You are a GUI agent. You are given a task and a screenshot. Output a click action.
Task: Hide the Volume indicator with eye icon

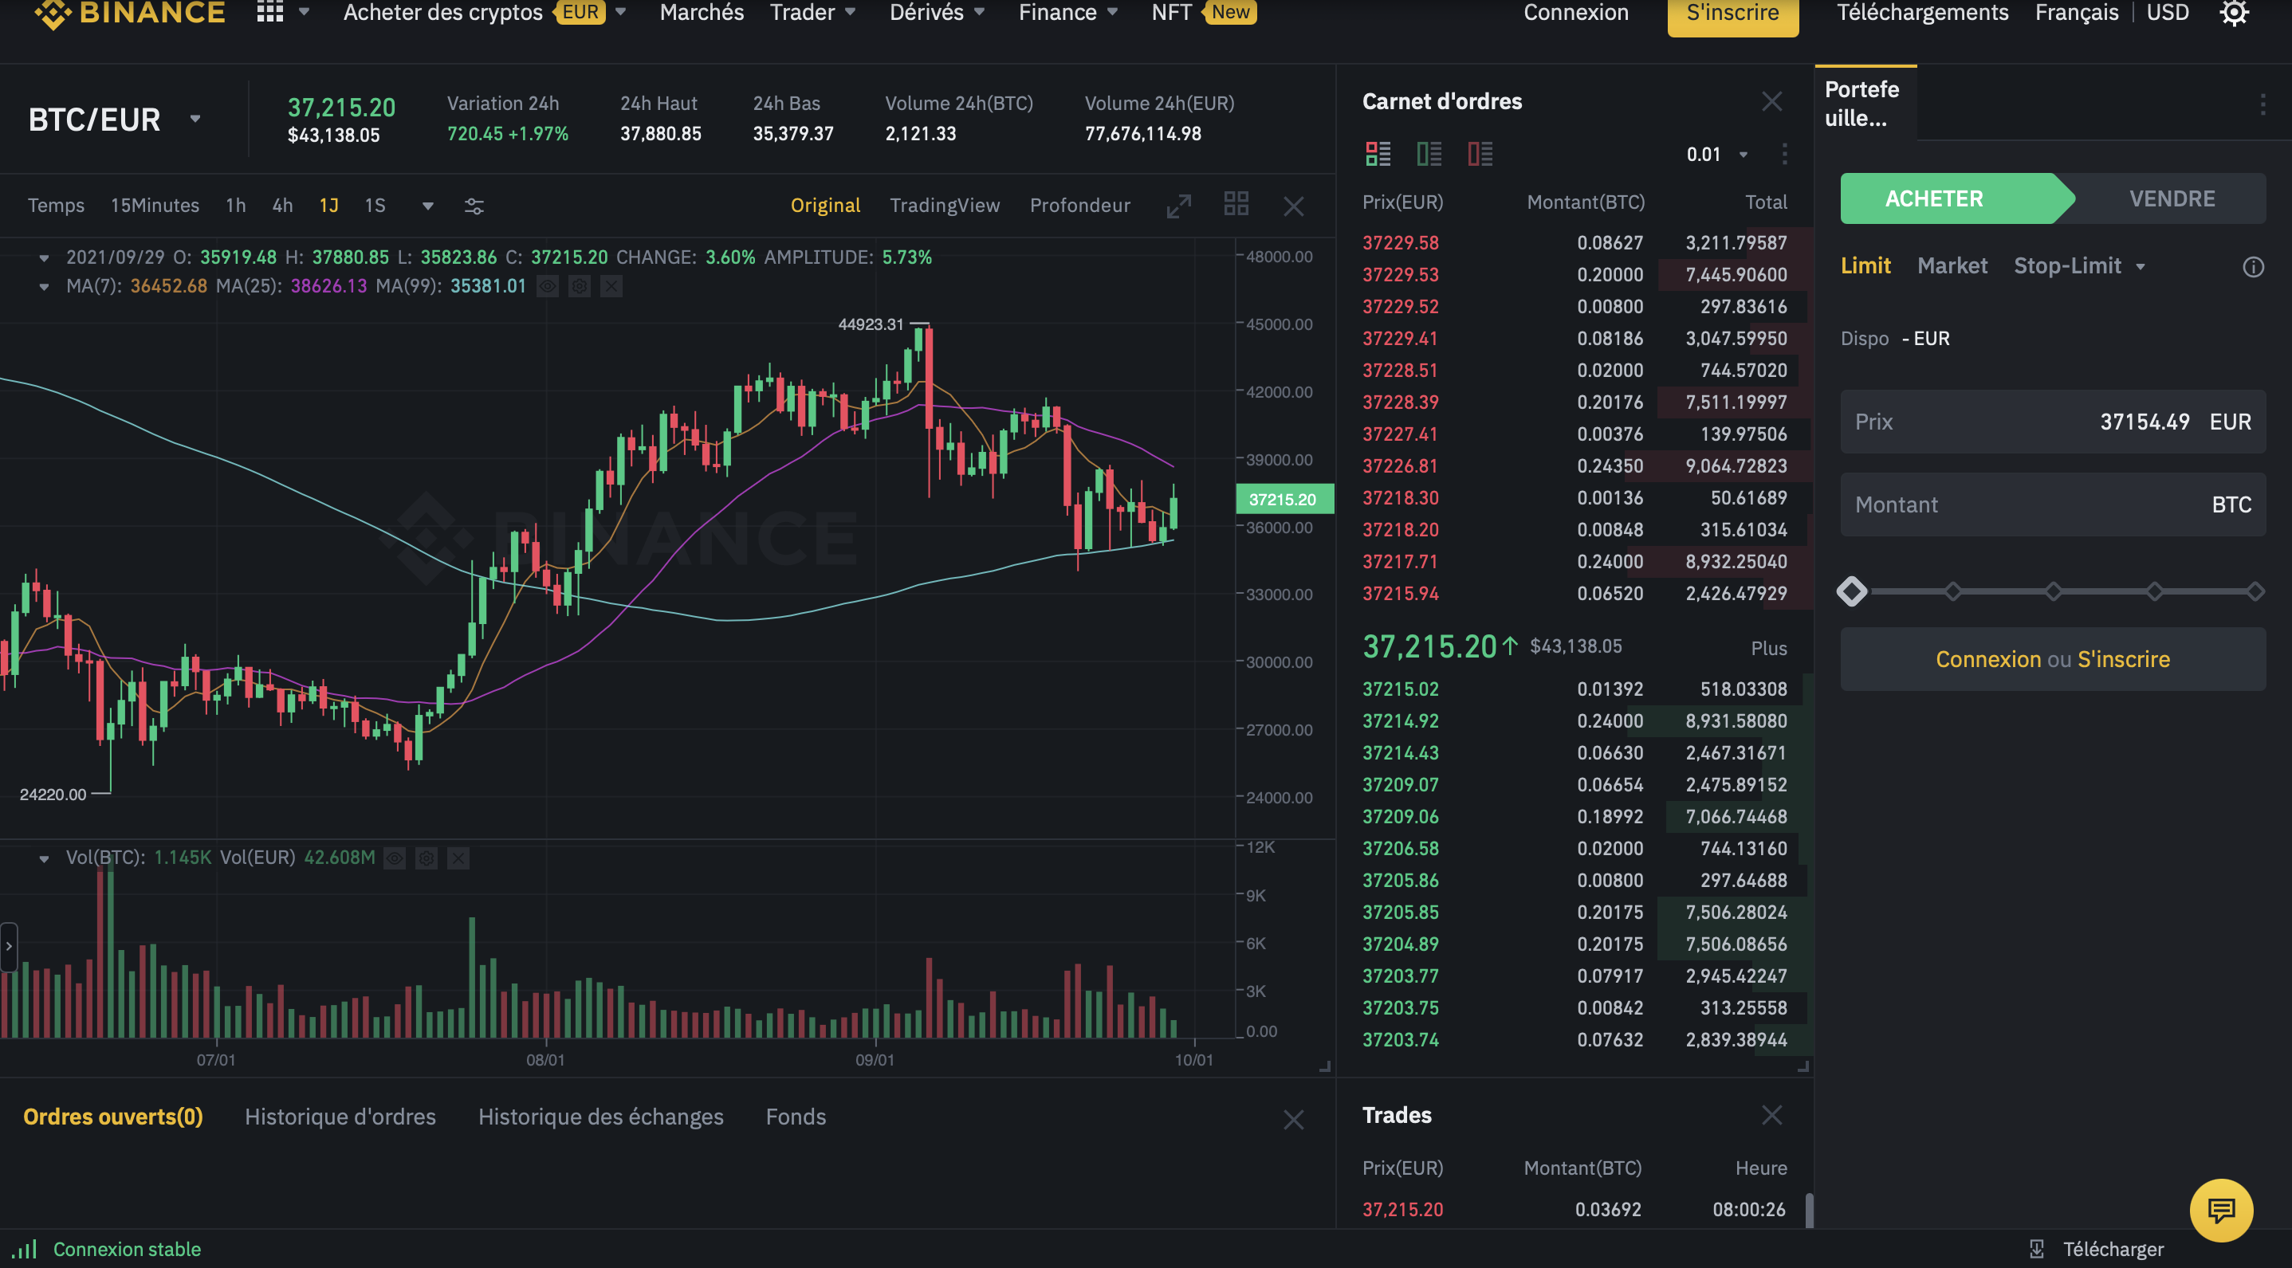394,858
